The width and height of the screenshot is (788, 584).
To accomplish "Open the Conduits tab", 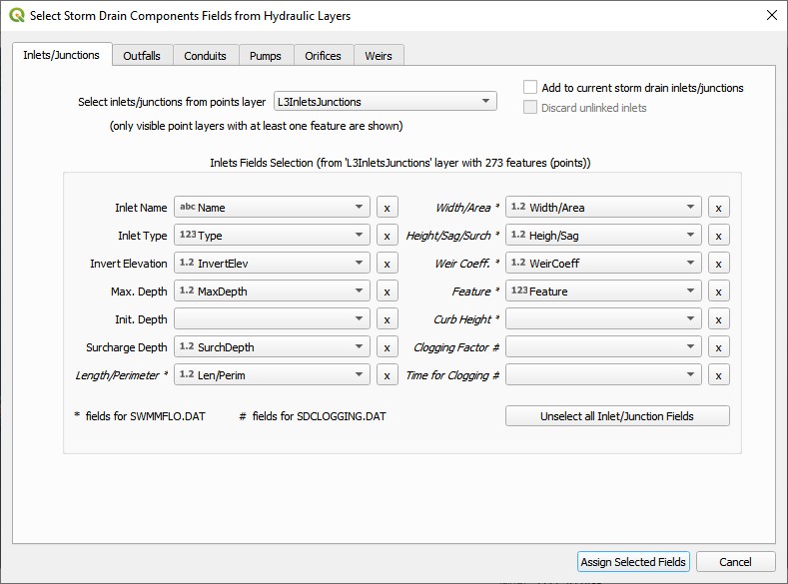I will pos(205,56).
